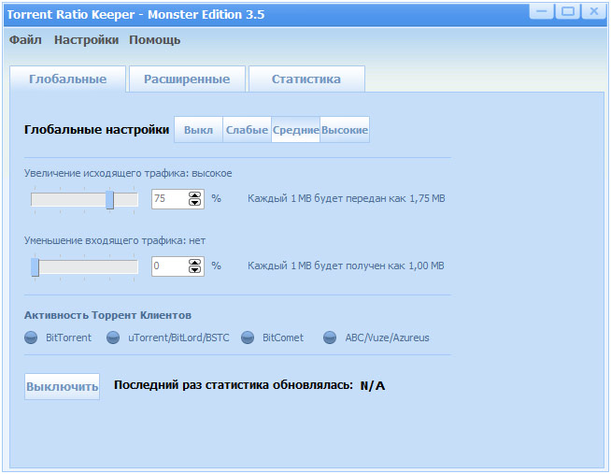Open the Статистика tab
The height and width of the screenshot is (474, 611).
point(305,79)
